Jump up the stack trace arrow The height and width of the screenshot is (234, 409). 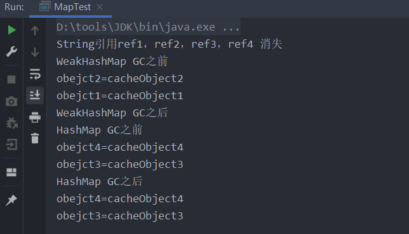[x=35, y=31]
